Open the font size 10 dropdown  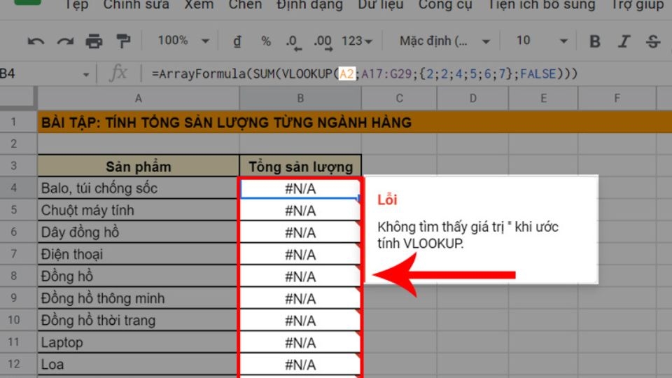[542, 41]
